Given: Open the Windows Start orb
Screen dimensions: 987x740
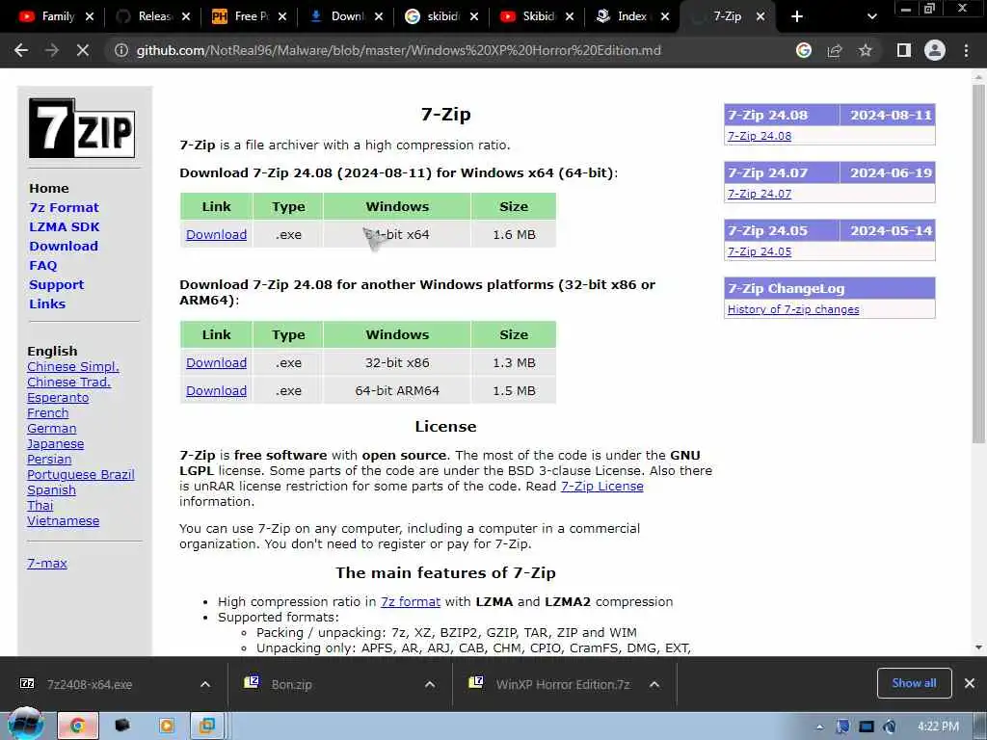Looking at the screenshot, I should pyautogui.click(x=25, y=724).
